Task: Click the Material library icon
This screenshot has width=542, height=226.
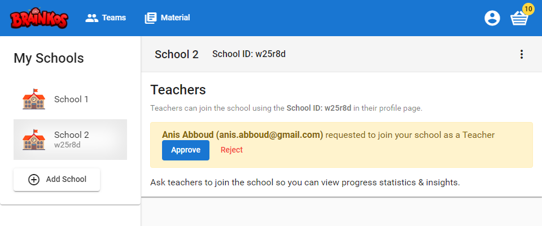Action: click(150, 18)
